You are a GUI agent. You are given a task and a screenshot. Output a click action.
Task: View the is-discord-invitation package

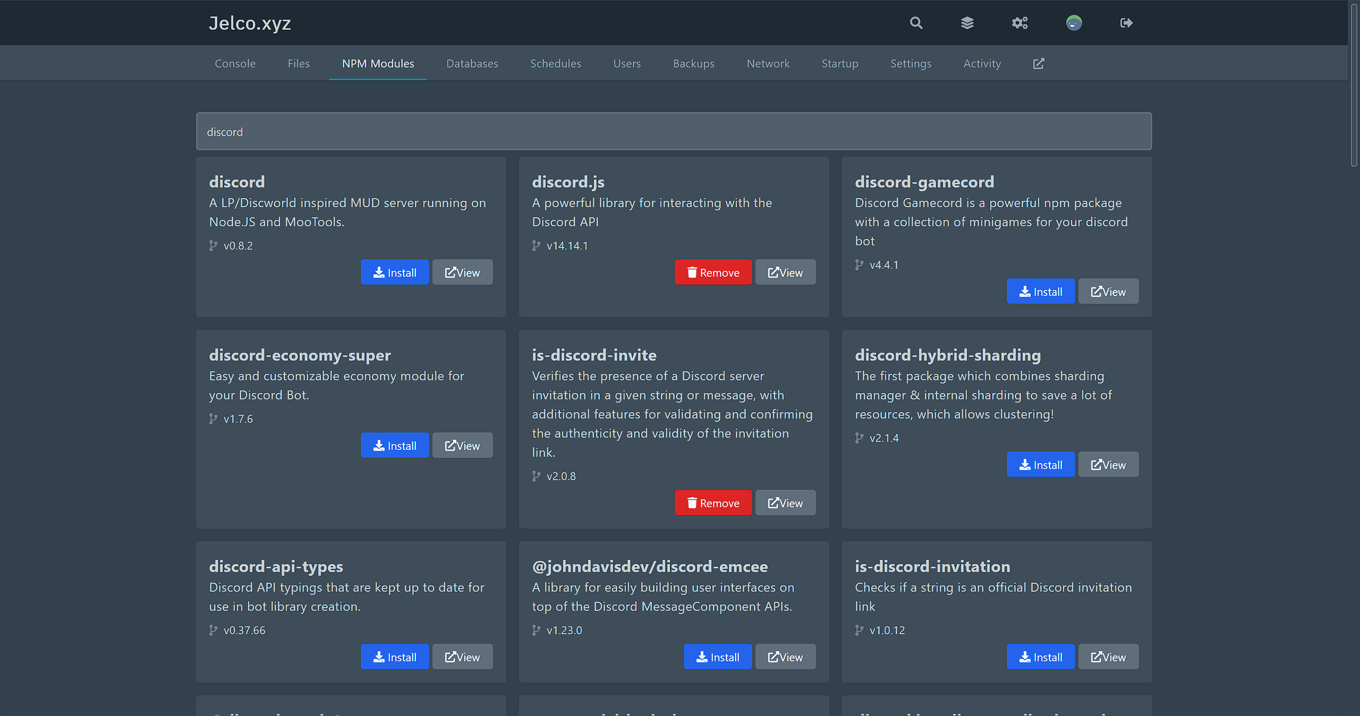[x=1108, y=657]
